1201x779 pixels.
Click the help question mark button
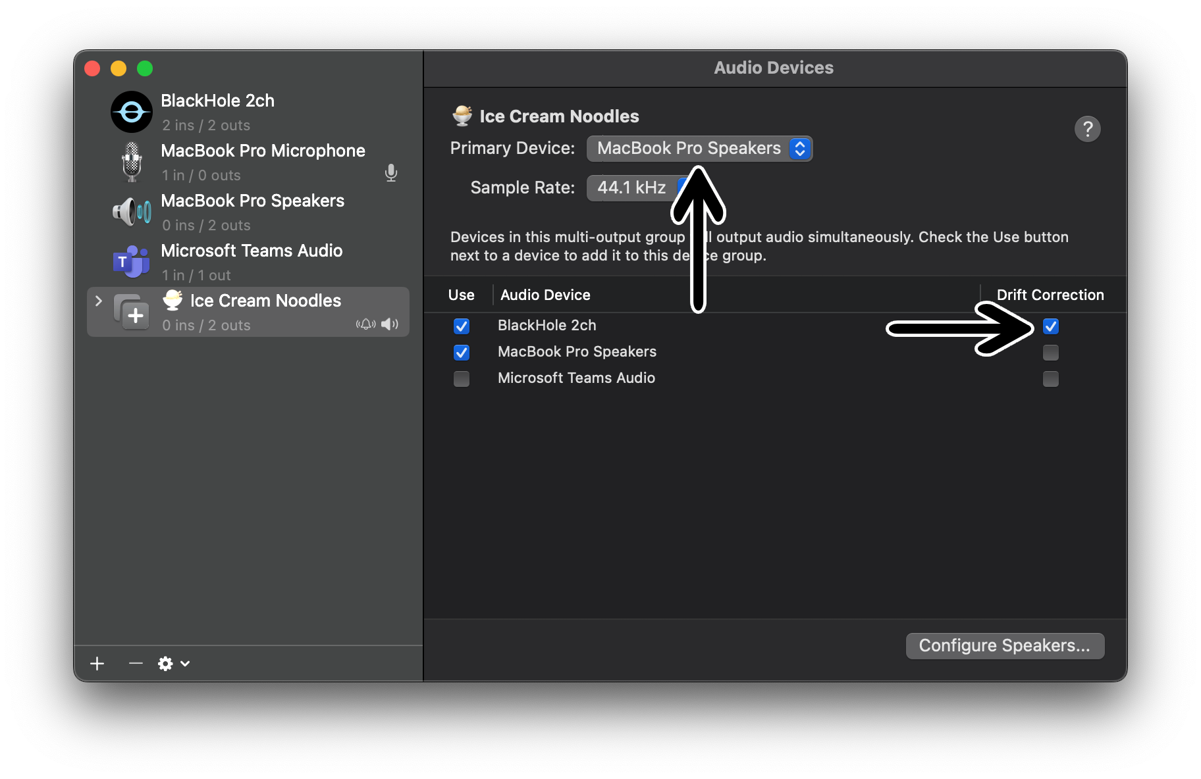(x=1087, y=129)
